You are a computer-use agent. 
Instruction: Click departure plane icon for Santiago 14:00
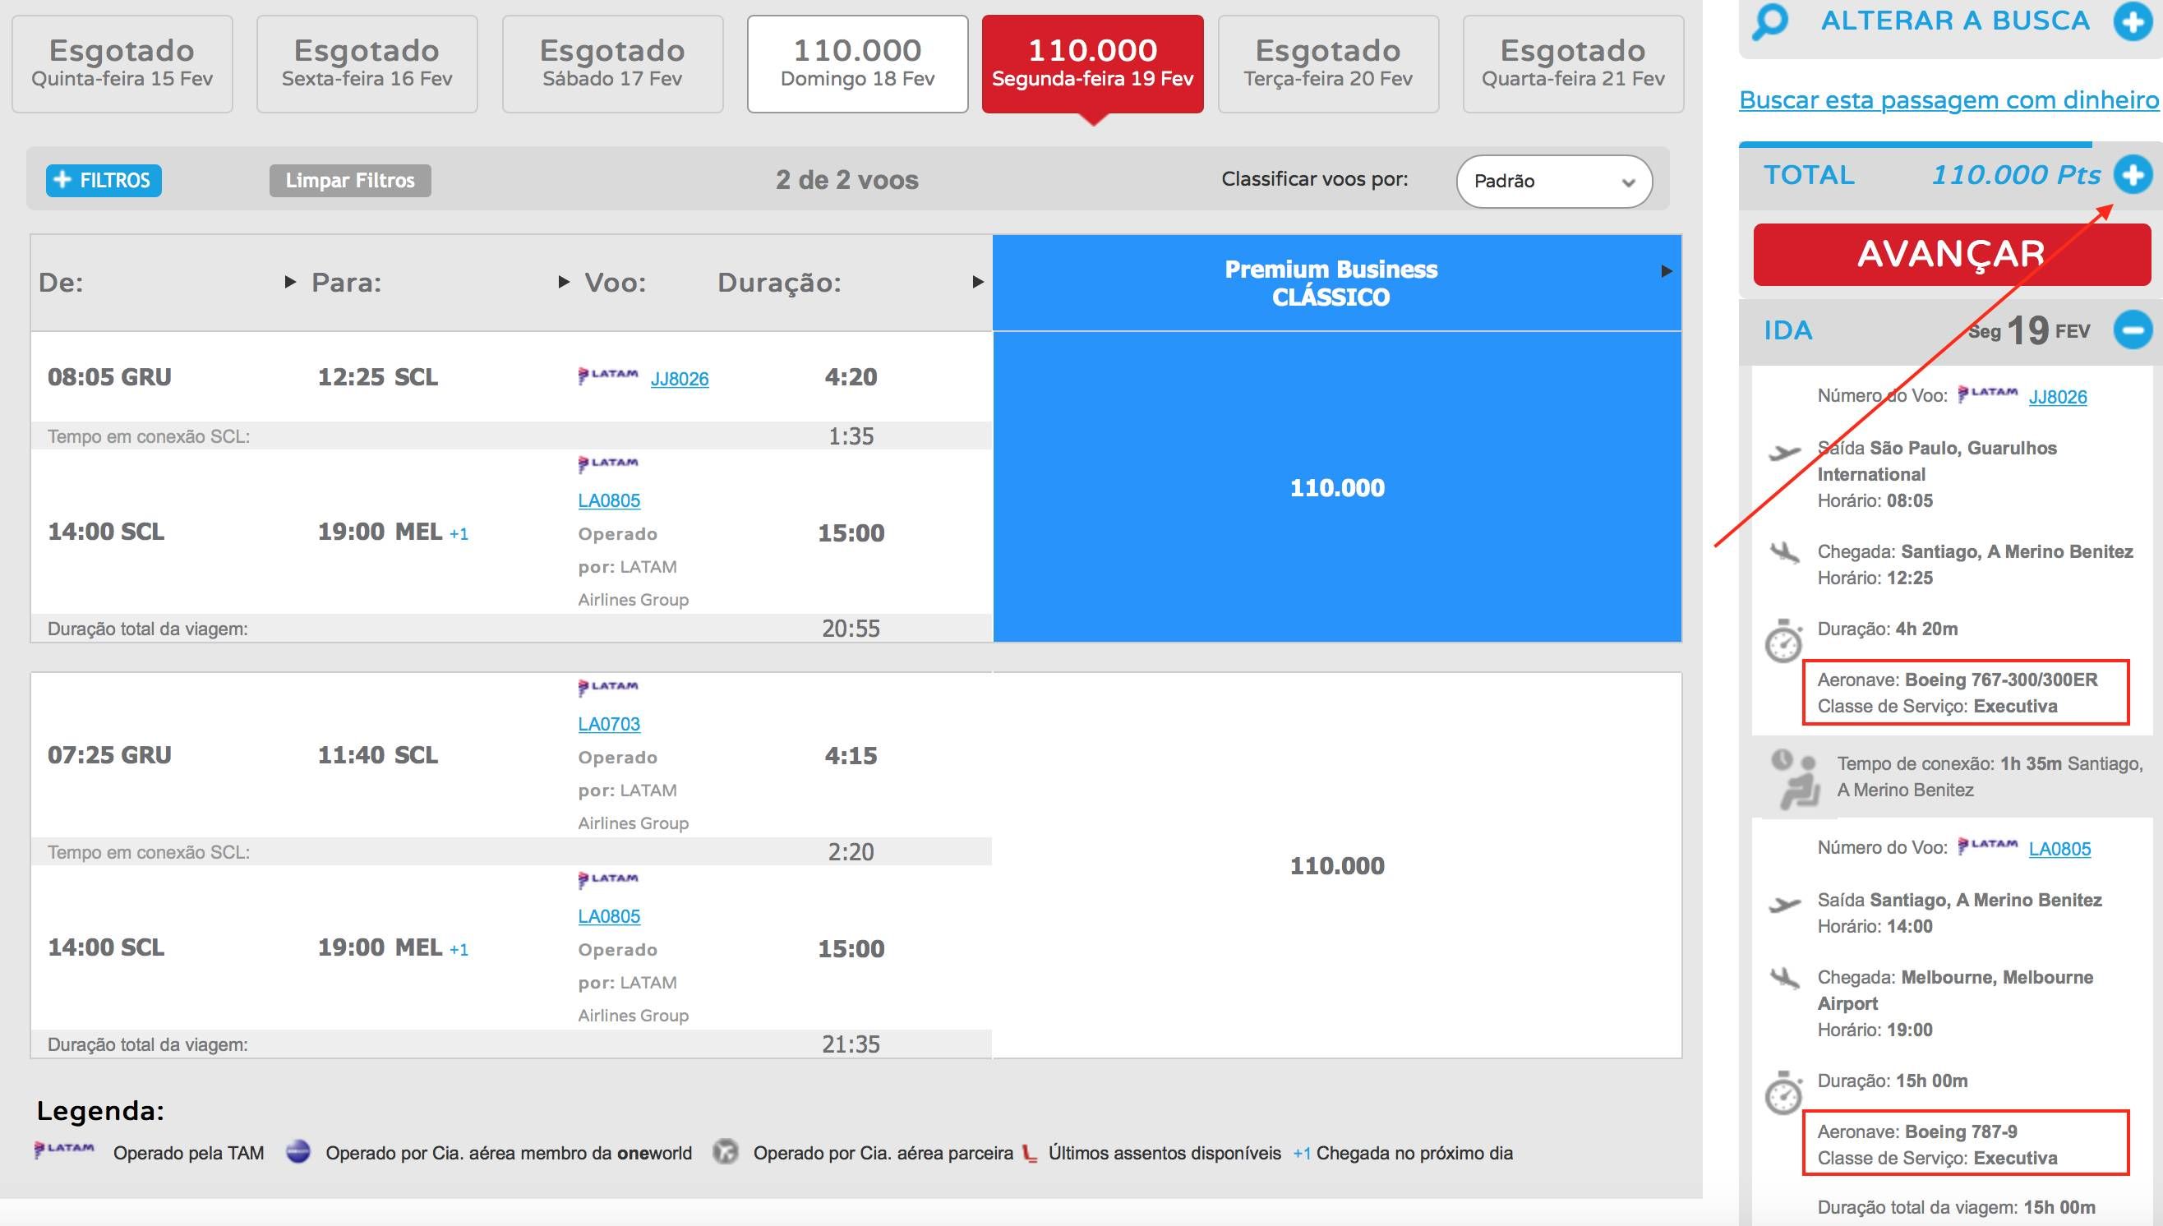(x=1783, y=906)
